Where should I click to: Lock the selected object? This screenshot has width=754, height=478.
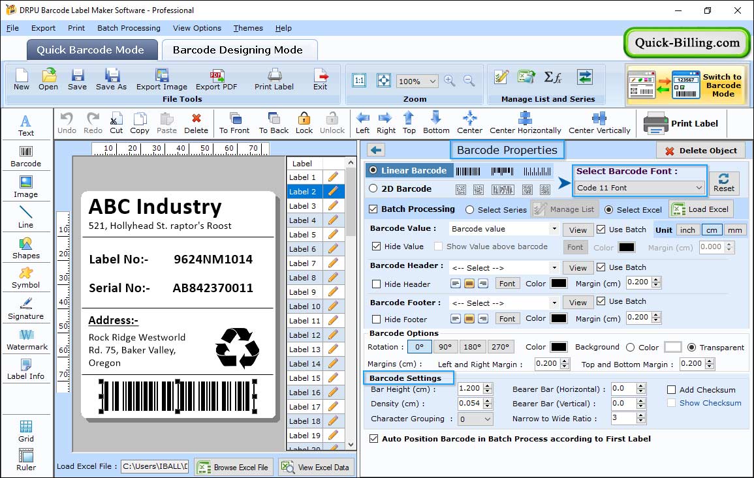[304, 123]
